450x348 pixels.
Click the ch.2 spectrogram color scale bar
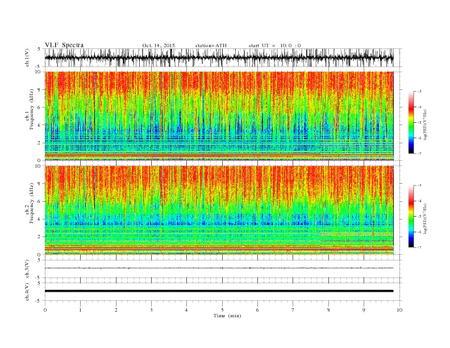click(x=411, y=217)
